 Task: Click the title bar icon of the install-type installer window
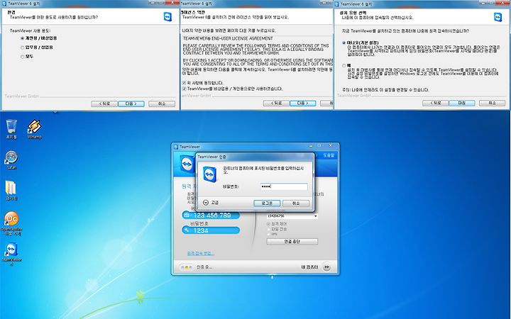click(337, 4)
